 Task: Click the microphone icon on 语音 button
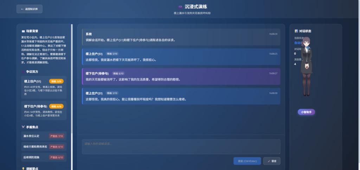[x=269, y=161]
